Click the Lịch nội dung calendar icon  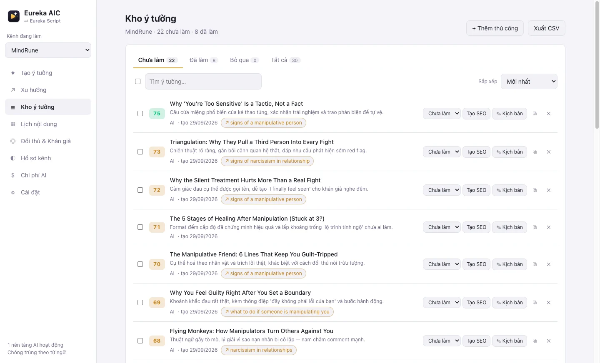point(13,124)
